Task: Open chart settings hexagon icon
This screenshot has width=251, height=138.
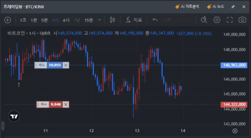Action: [217, 20]
